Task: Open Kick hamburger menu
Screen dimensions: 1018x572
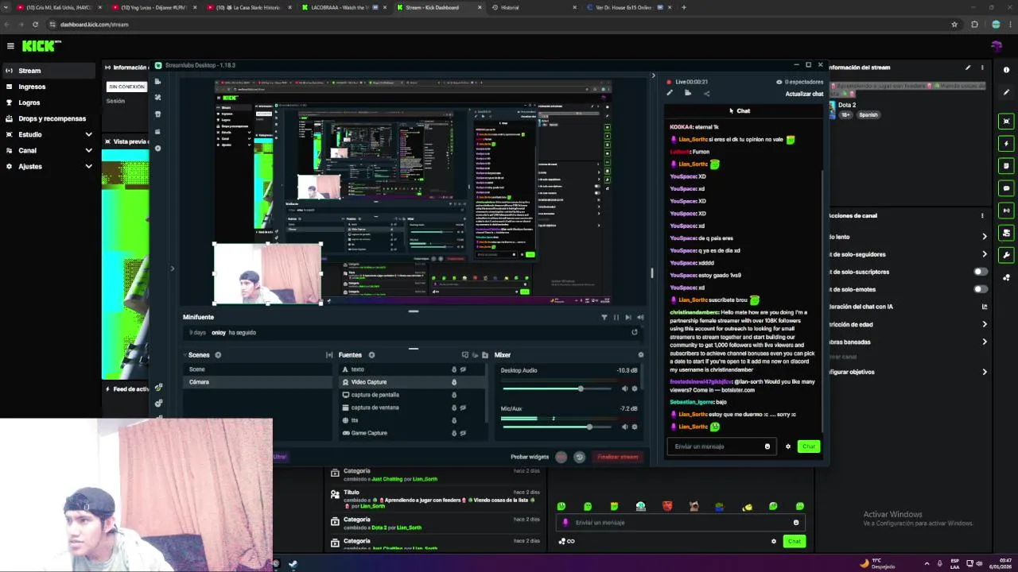Action: click(x=10, y=46)
